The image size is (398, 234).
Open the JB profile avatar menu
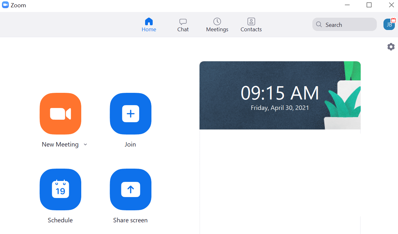(x=389, y=24)
